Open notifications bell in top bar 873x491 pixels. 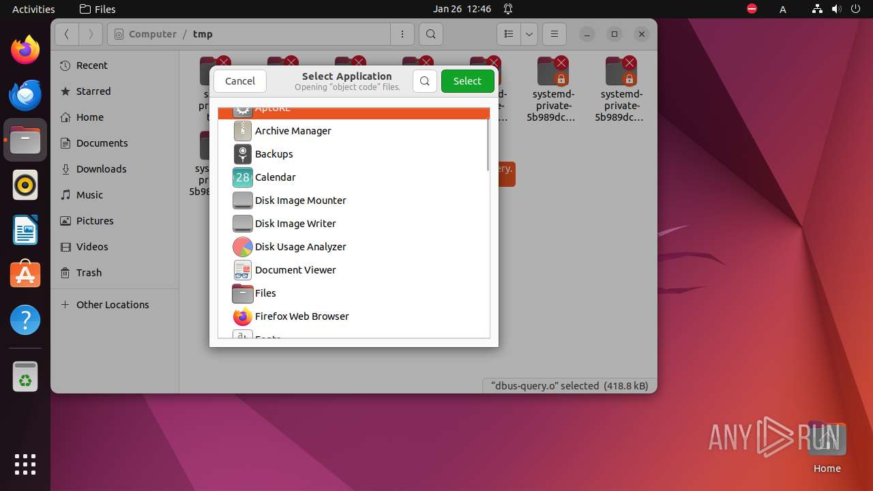(508, 9)
